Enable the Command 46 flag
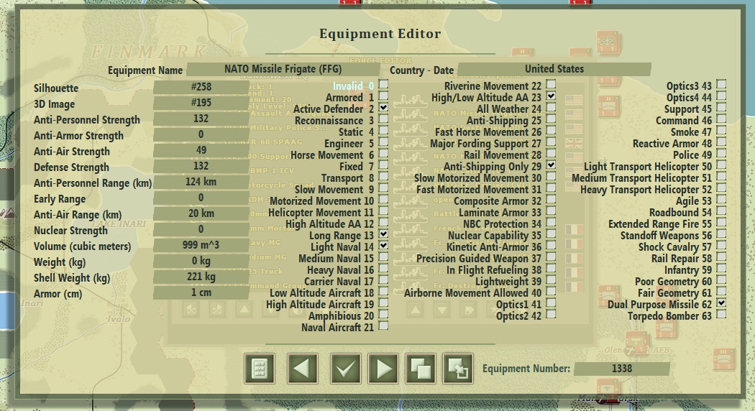The image size is (755, 411). (721, 119)
